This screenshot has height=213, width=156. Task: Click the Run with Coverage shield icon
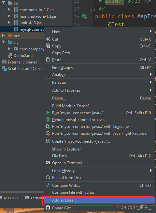pos(48,127)
